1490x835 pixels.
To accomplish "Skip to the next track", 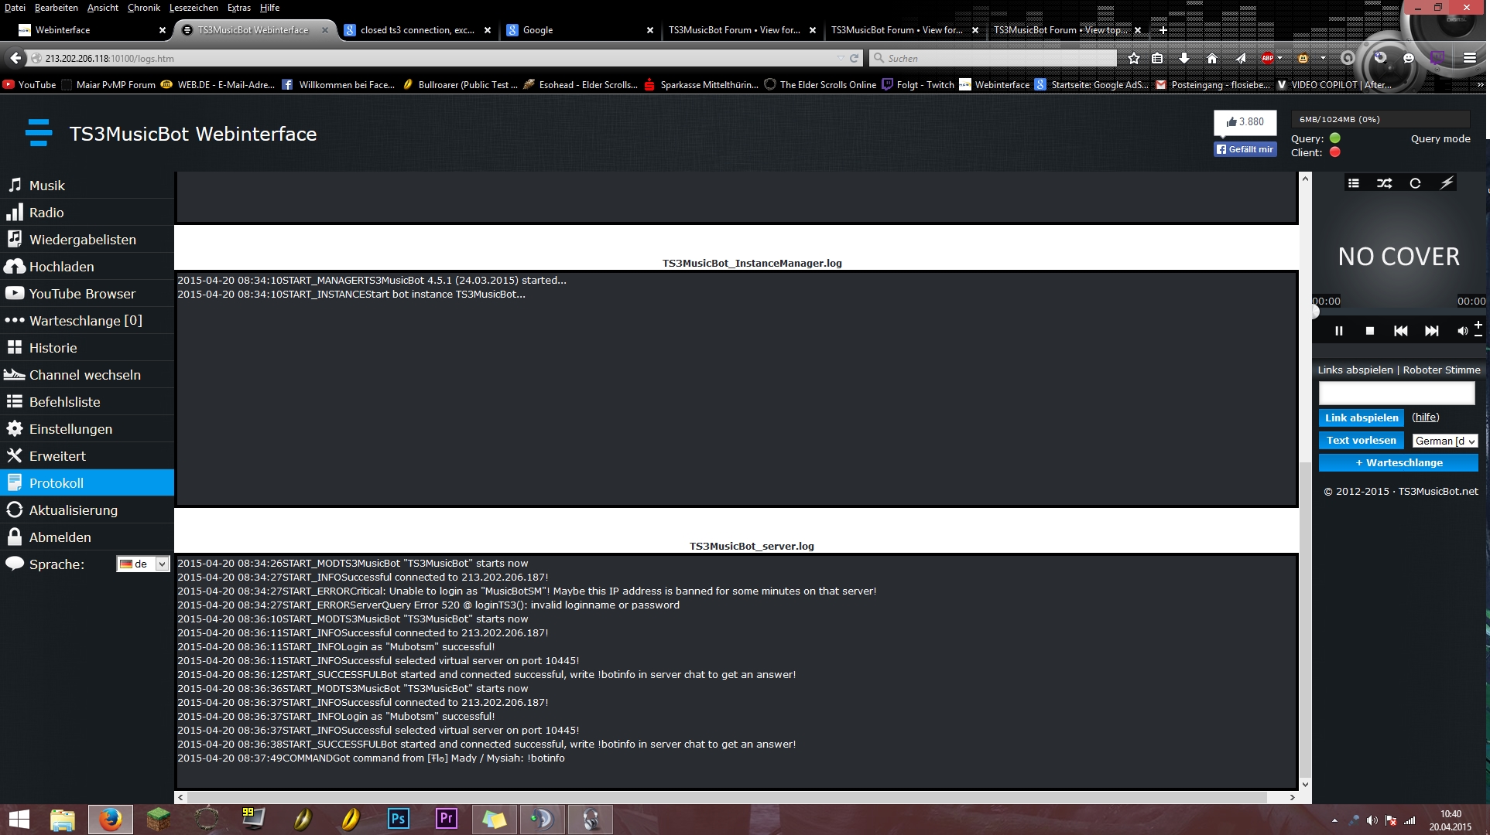I will coord(1431,331).
